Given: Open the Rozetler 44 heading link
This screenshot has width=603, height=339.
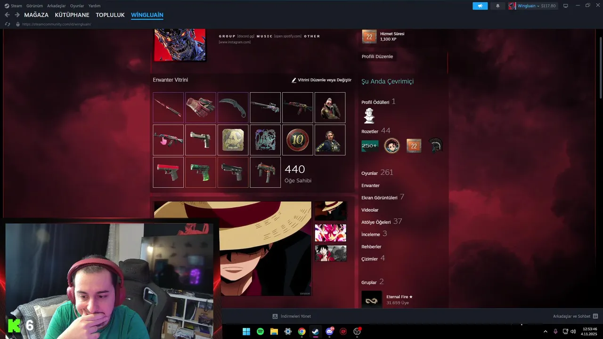Looking at the screenshot, I should (375, 131).
